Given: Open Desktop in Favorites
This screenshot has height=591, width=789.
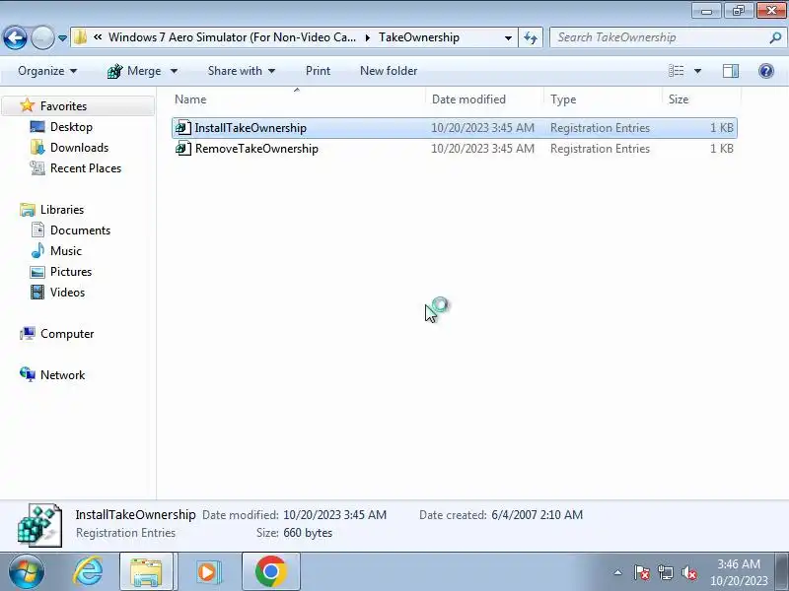Looking at the screenshot, I should [x=71, y=127].
